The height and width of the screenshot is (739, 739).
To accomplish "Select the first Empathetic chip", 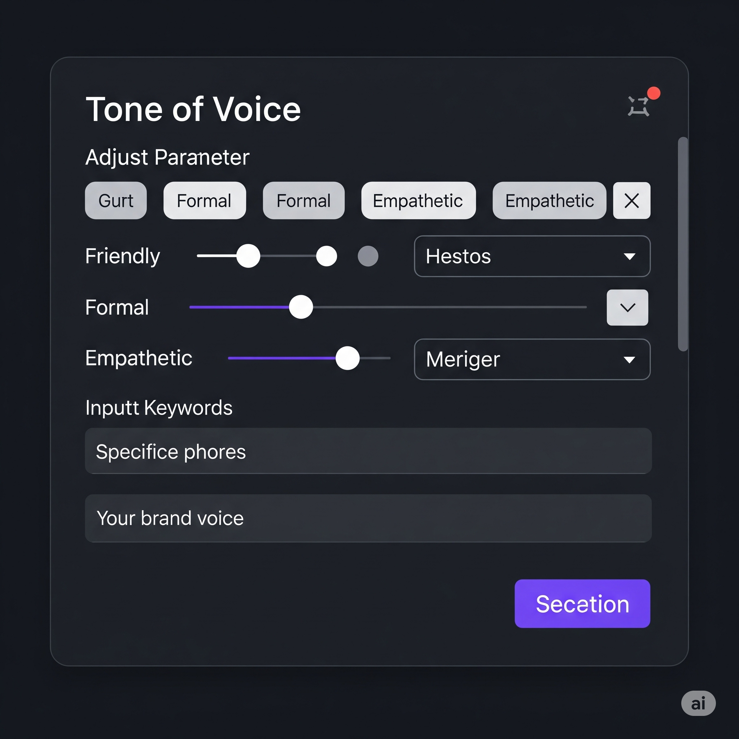I will (x=418, y=200).
